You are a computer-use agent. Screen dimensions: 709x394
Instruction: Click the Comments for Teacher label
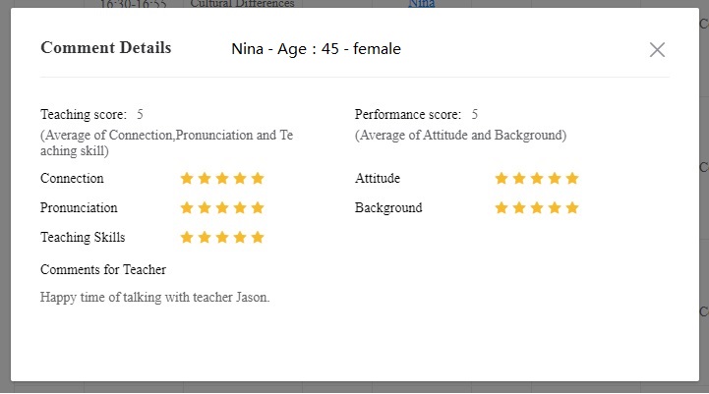pyautogui.click(x=103, y=269)
